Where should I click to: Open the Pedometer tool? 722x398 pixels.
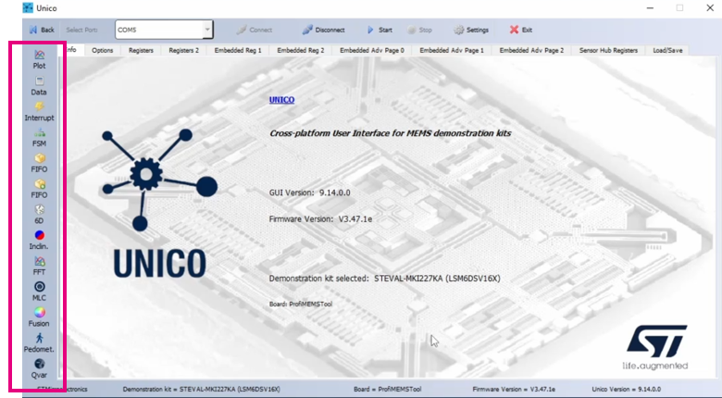pyautogui.click(x=39, y=343)
